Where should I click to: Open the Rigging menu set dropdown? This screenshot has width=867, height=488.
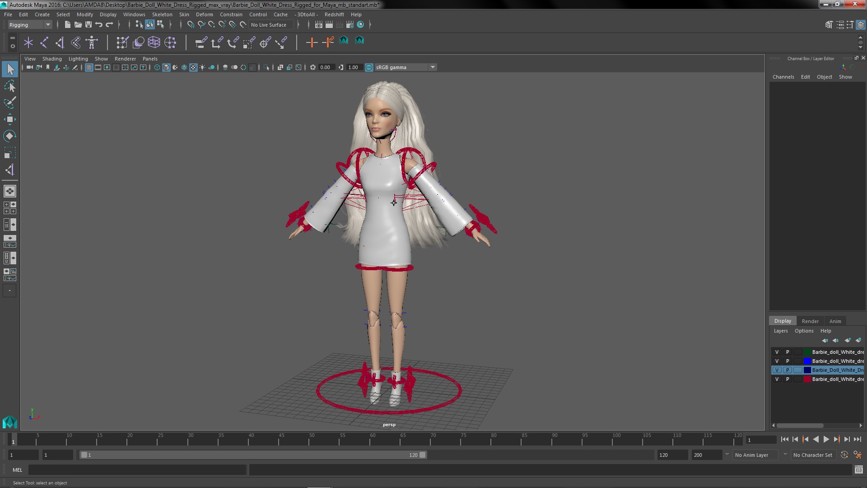(x=30, y=25)
